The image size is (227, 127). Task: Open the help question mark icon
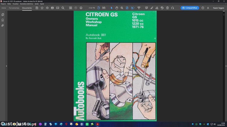[203, 8]
